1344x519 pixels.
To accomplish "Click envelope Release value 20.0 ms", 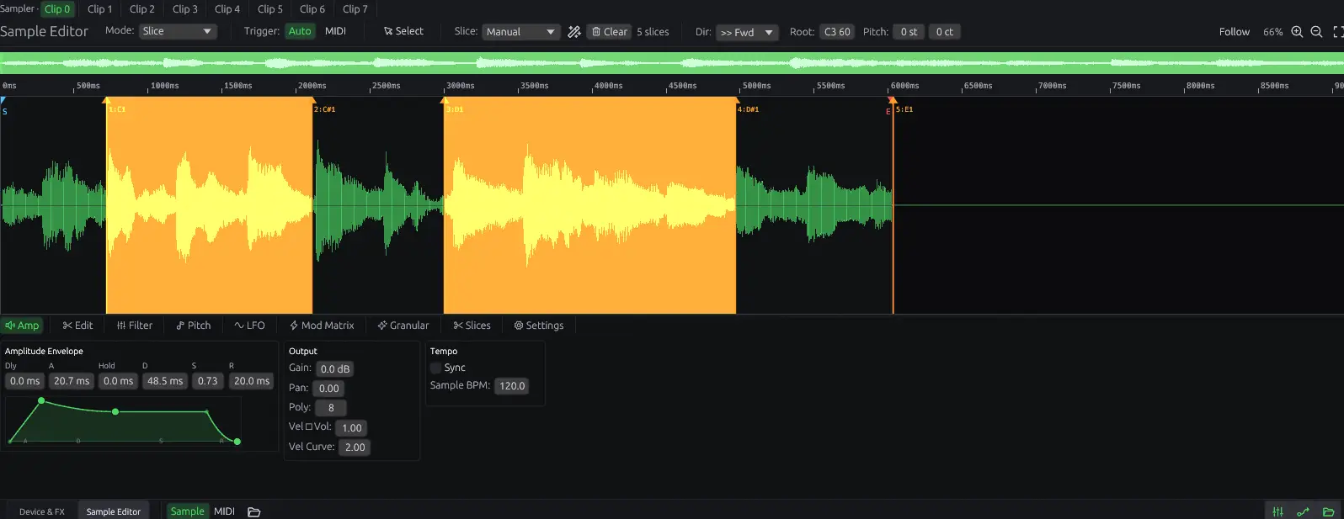I will click(x=252, y=381).
